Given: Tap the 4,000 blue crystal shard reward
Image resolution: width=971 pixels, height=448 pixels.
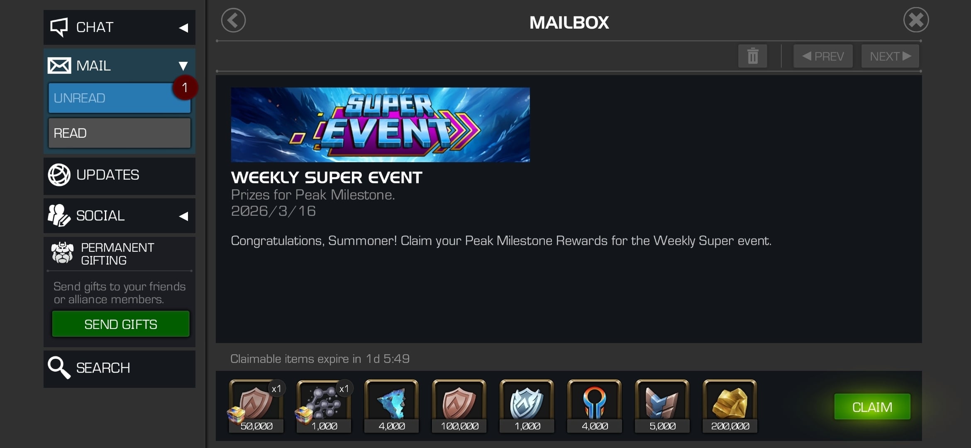Looking at the screenshot, I should [391, 406].
